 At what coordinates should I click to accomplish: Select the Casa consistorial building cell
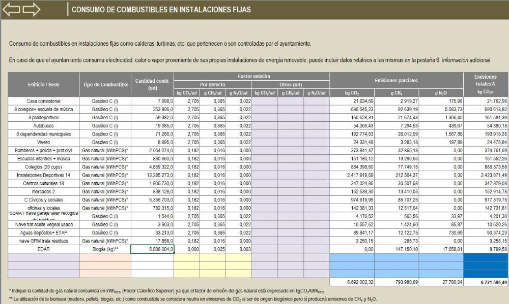click(44, 101)
